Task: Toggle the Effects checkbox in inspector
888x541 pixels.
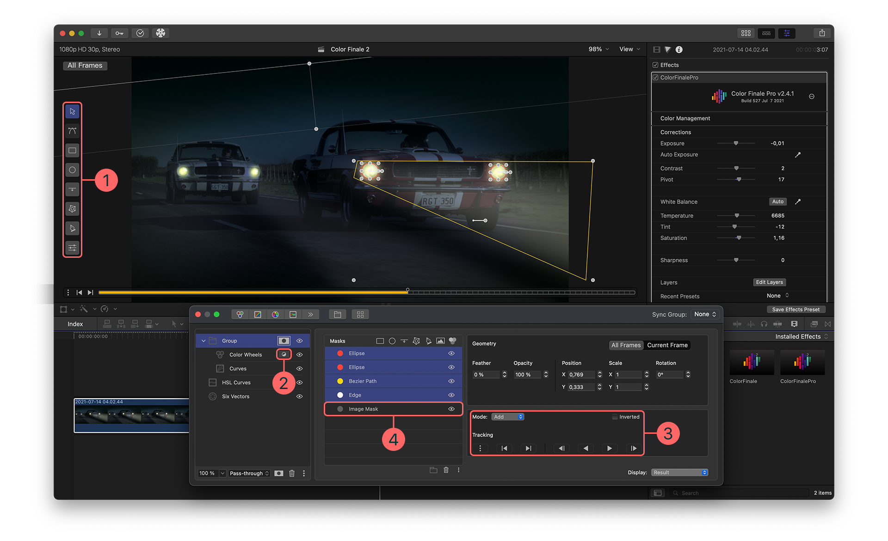Action: [x=655, y=65]
